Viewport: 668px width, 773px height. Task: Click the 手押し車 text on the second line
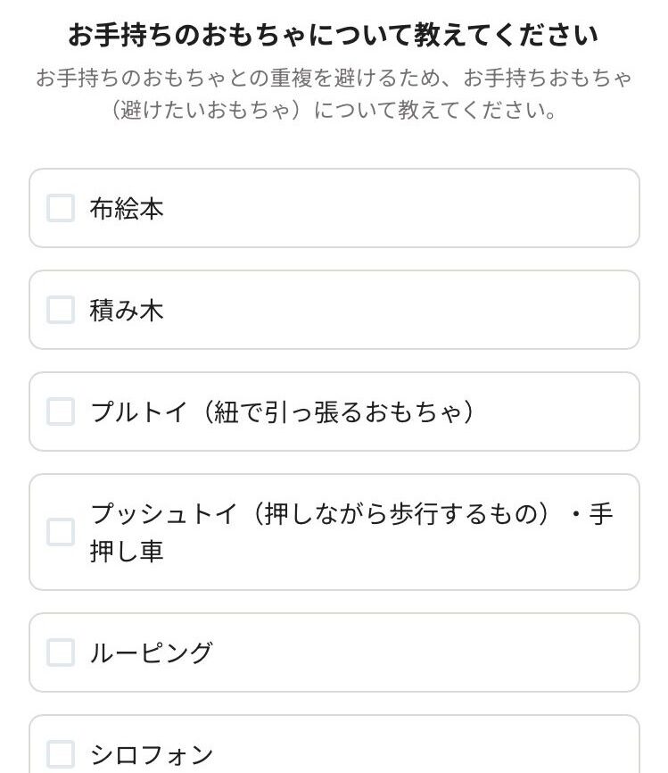point(127,551)
